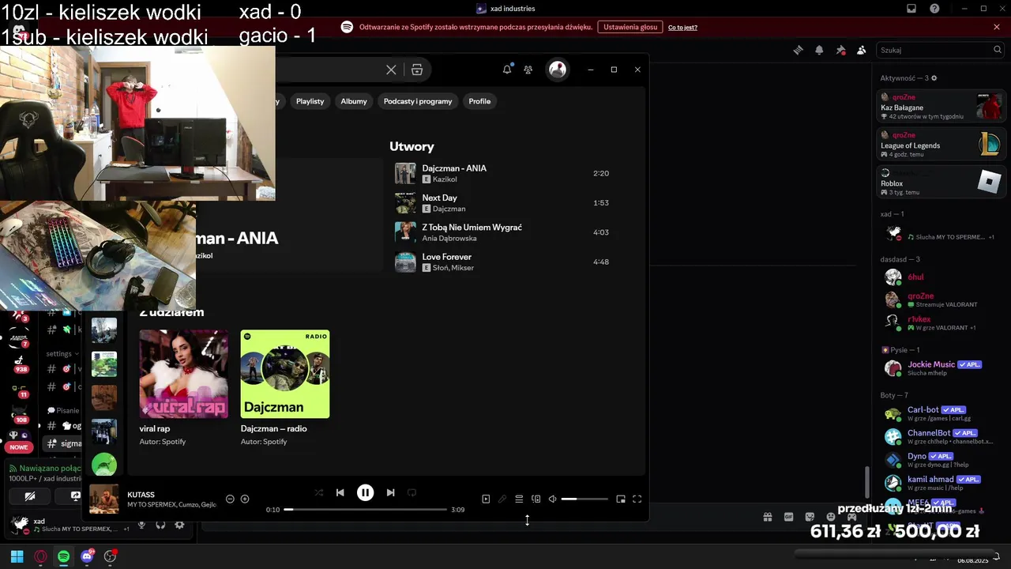
Task: Open Discord threads icon
Action: tap(799, 50)
